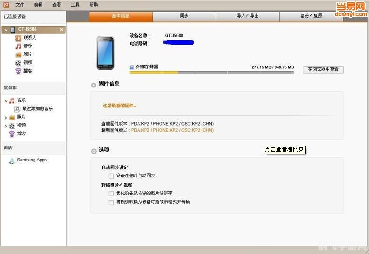The image size is (369, 254).
Task: Switch to the 同步 sync tab
Action: click(184, 16)
